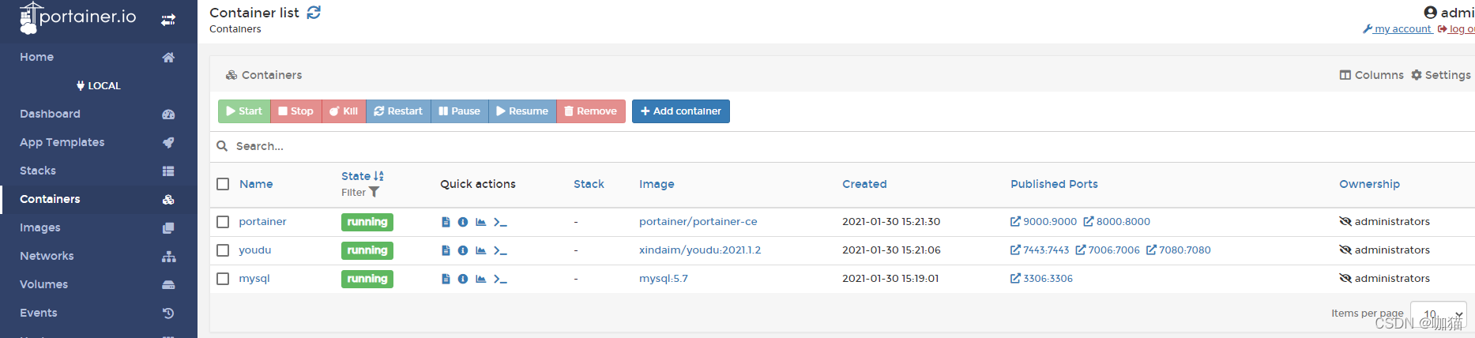Open the table Settings menu
This screenshot has height=338, width=1475.
pyautogui.click(x=1441, y=75)
